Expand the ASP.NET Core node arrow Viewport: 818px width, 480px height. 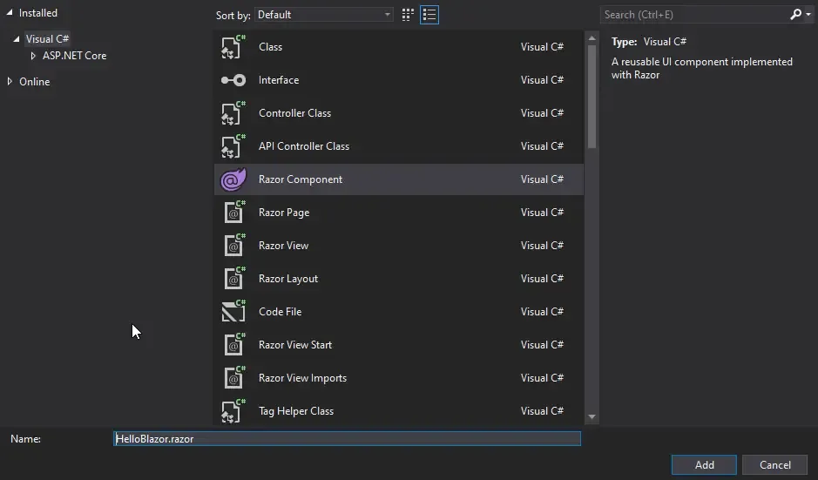(x=33, y=55)
